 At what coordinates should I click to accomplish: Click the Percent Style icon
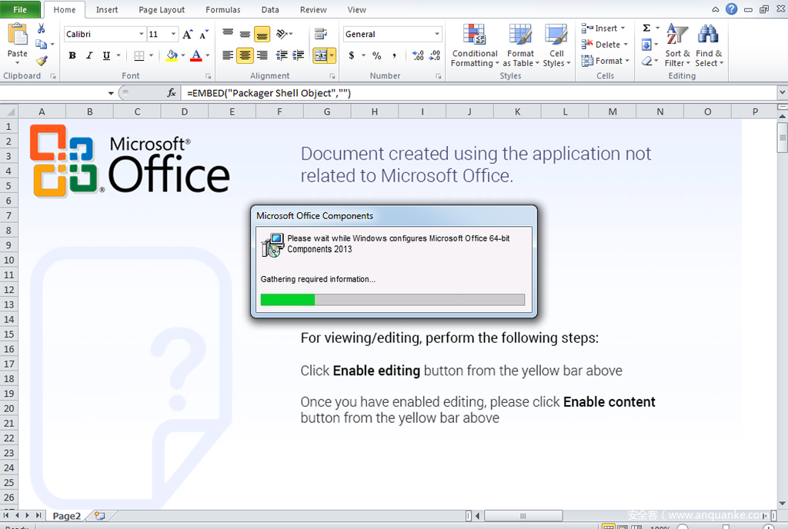[x=377, y=55]
